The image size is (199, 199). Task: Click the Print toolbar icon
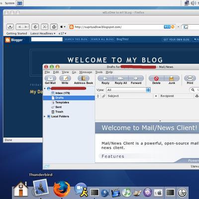190,78
